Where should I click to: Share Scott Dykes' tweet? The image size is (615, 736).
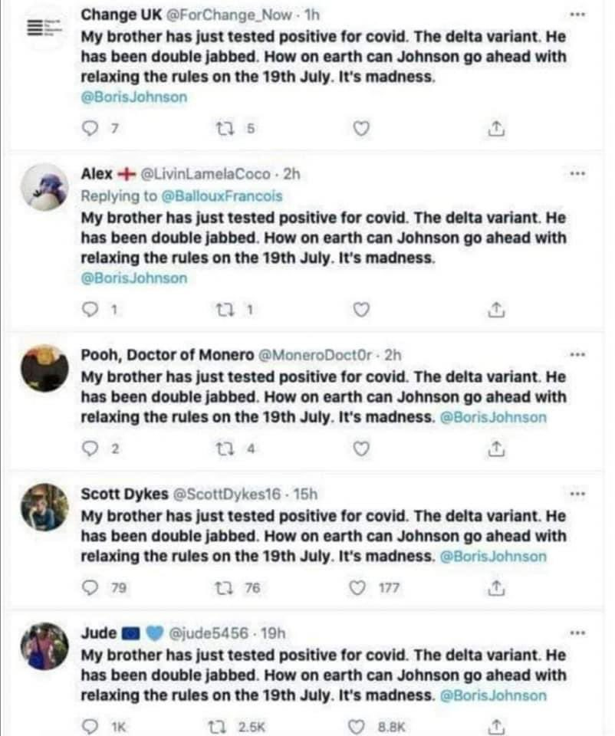[x=495, y=588]
